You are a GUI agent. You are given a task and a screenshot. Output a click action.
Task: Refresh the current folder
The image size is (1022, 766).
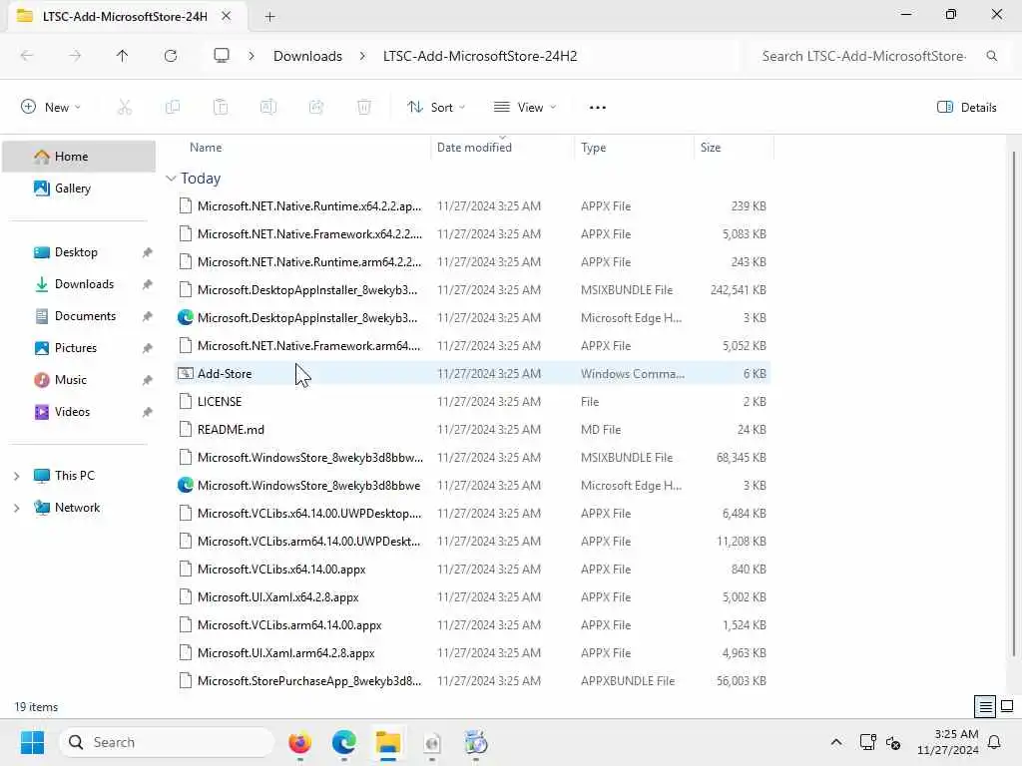(x=171, y=56)
